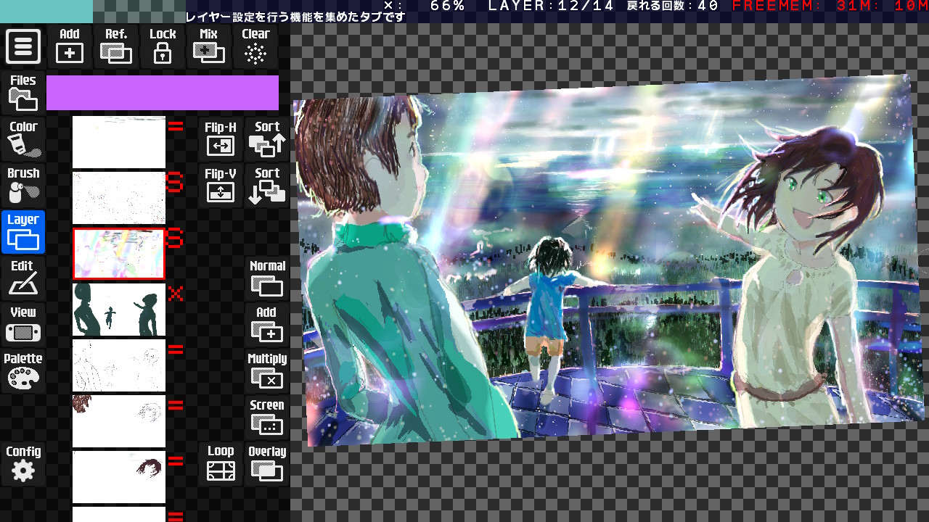Sort layer downward

coord(267,186)
